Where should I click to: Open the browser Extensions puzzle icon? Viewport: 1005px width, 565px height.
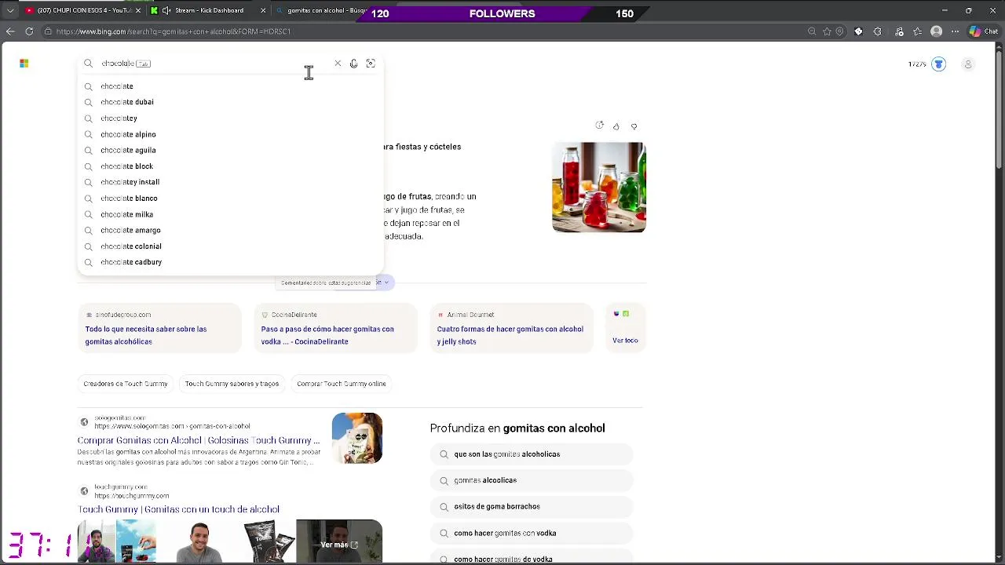point(878,31)
